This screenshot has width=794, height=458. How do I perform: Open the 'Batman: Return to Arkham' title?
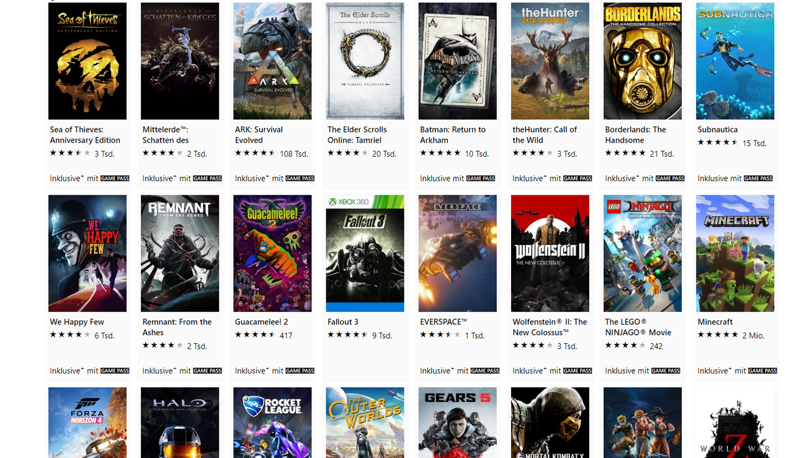(453, 135)
